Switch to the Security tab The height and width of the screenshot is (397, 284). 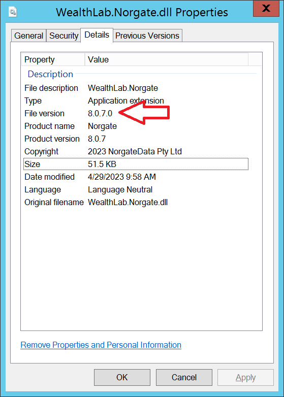64,36
